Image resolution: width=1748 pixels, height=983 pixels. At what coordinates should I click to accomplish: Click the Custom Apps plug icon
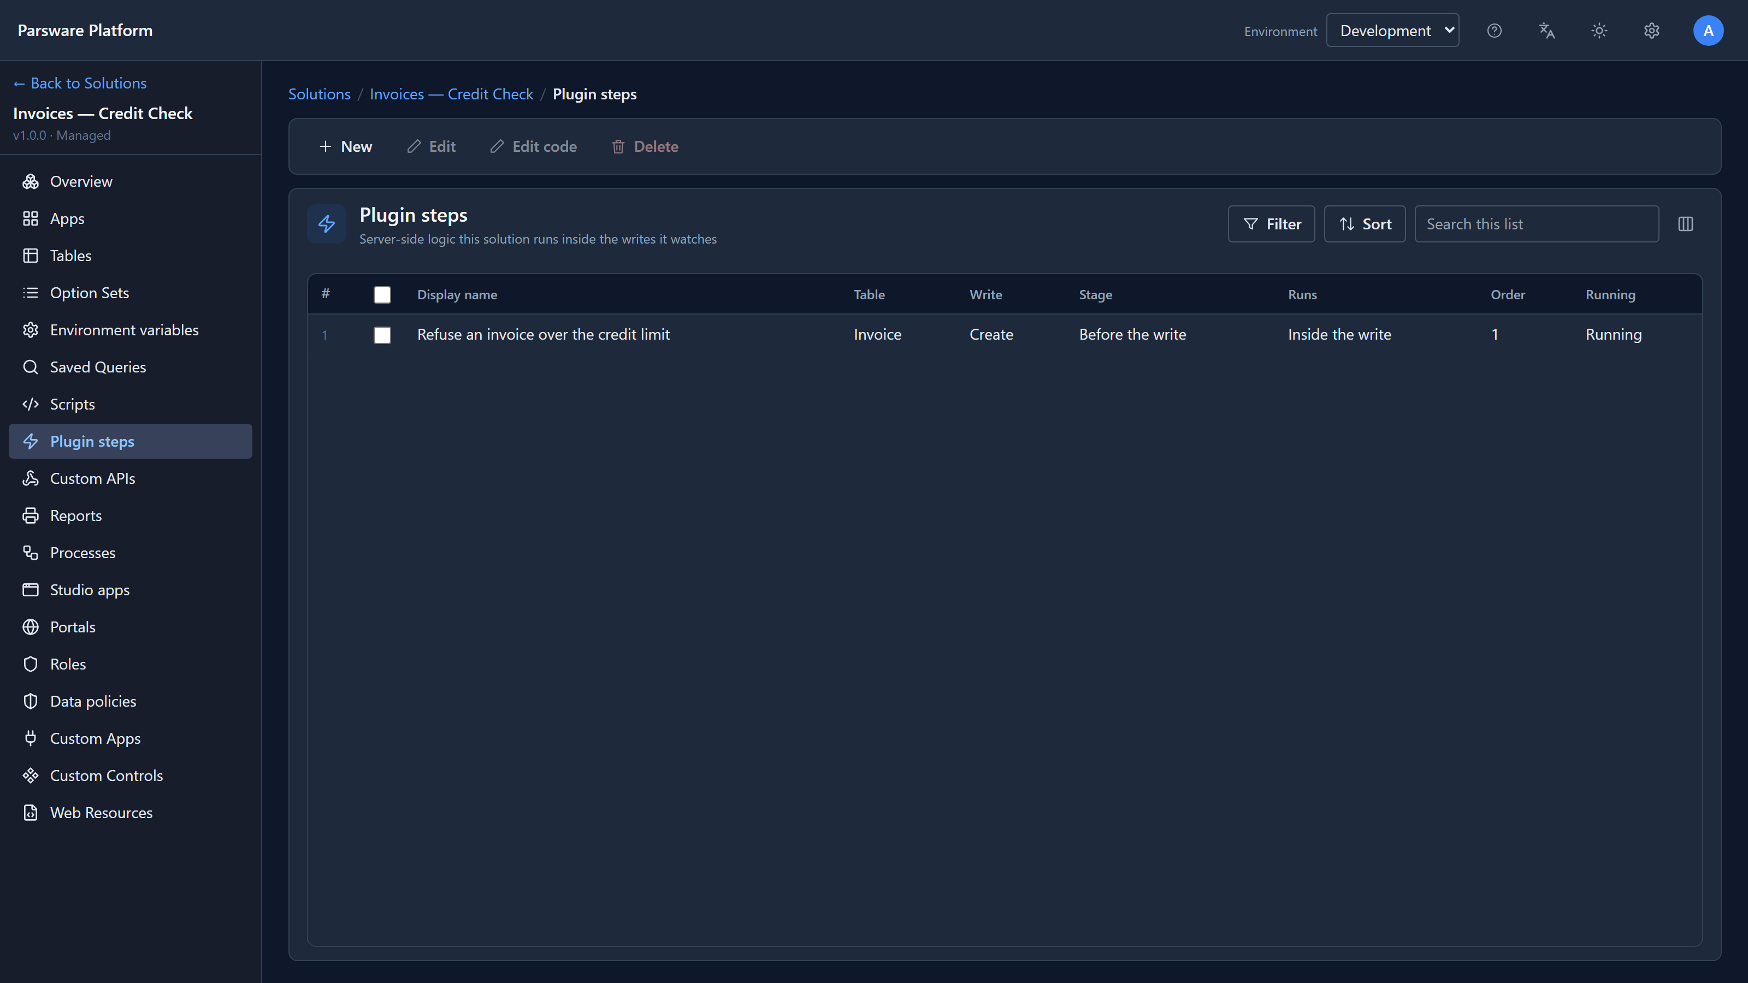click(31, 738)
